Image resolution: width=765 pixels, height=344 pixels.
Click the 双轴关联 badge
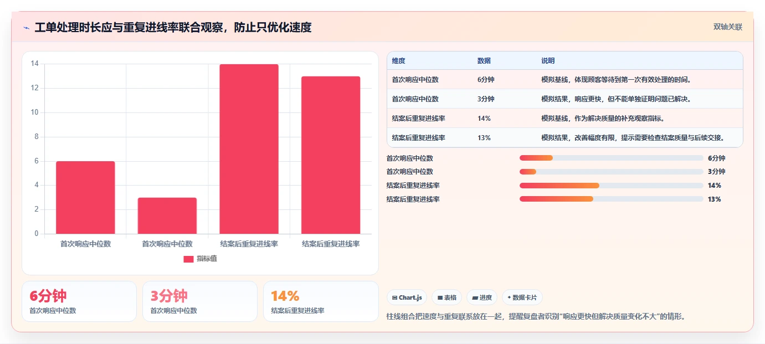point(727,27)
